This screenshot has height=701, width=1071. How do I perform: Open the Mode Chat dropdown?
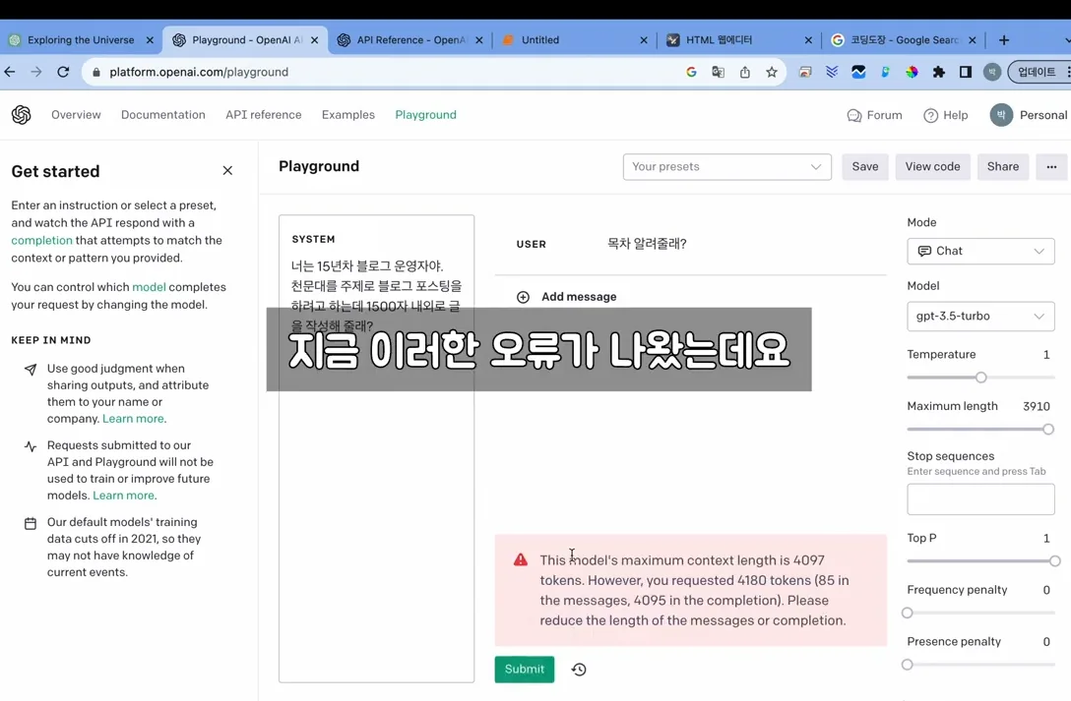980,251
